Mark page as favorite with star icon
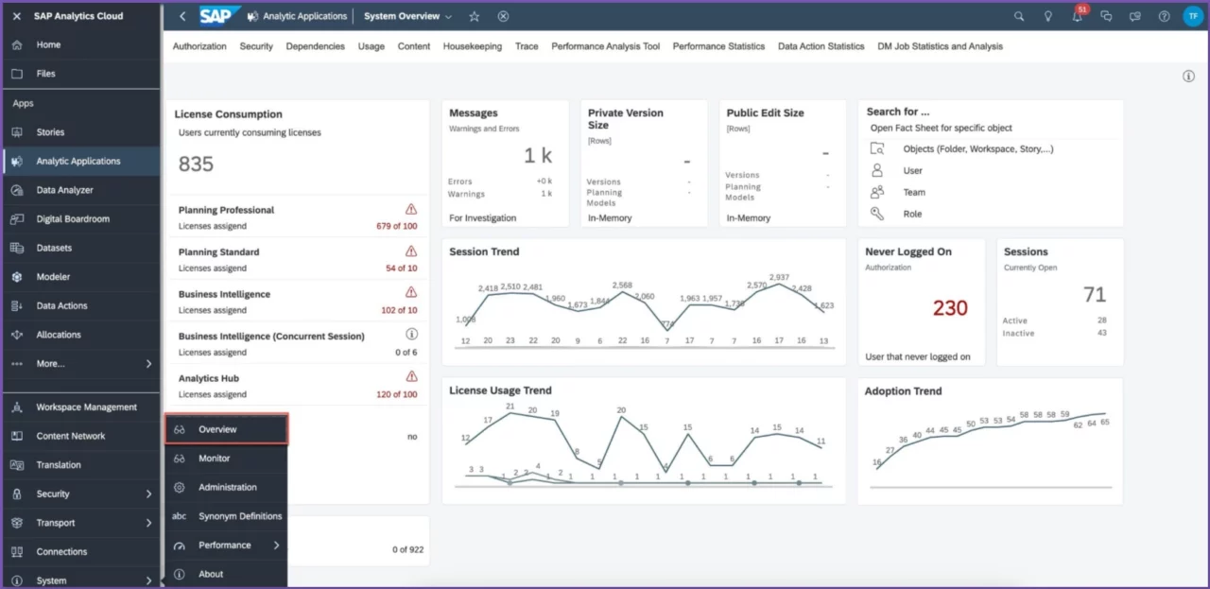 point(475,16)
